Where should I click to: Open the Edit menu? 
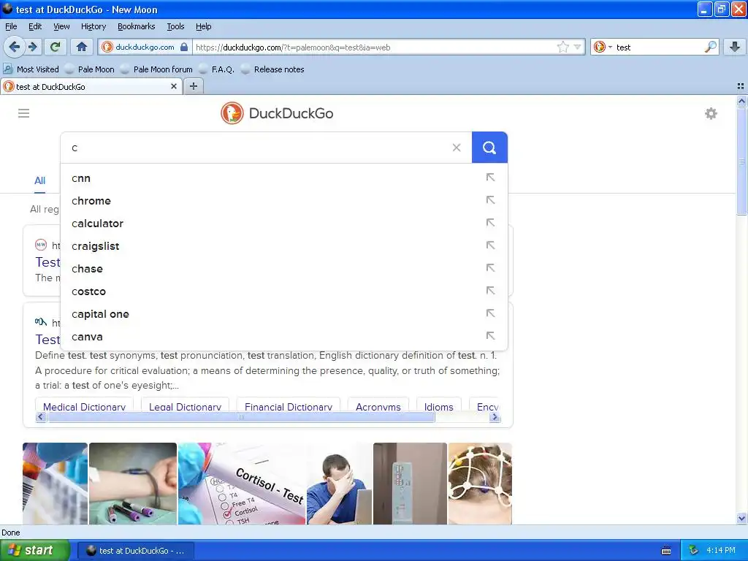(x=35, y=26)
